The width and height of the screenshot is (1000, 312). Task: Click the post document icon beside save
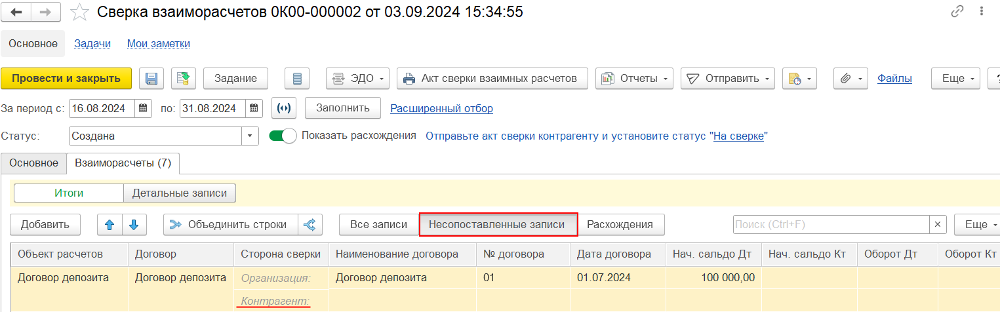point(184,79)
